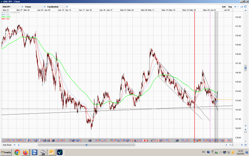Click the EN language indicator
The width and height of the screenshot is (249, 156).
pyautogui.click(x=204, y=152)
